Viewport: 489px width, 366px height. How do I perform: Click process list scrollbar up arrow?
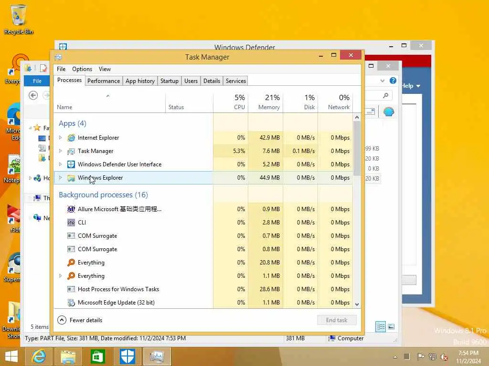357,117
